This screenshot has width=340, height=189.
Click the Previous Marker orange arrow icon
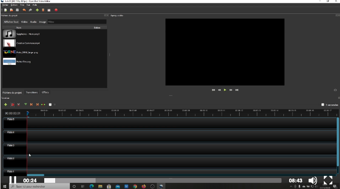click(x=31, y=104)
